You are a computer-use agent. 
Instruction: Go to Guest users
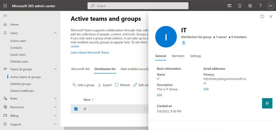18,55
